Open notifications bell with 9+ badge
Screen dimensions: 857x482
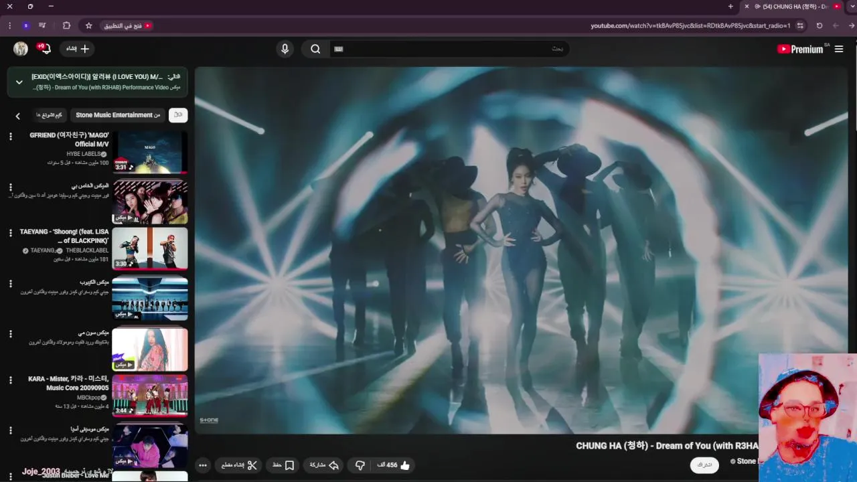pos(45,49)
